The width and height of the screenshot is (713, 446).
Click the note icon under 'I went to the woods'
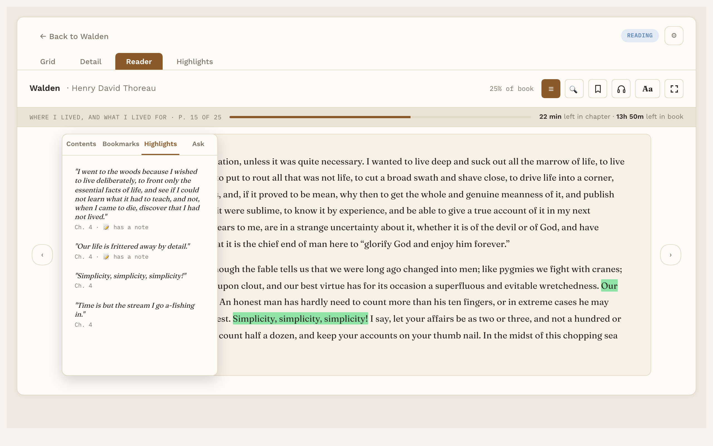pyautogui.click(x=106, y=227)
